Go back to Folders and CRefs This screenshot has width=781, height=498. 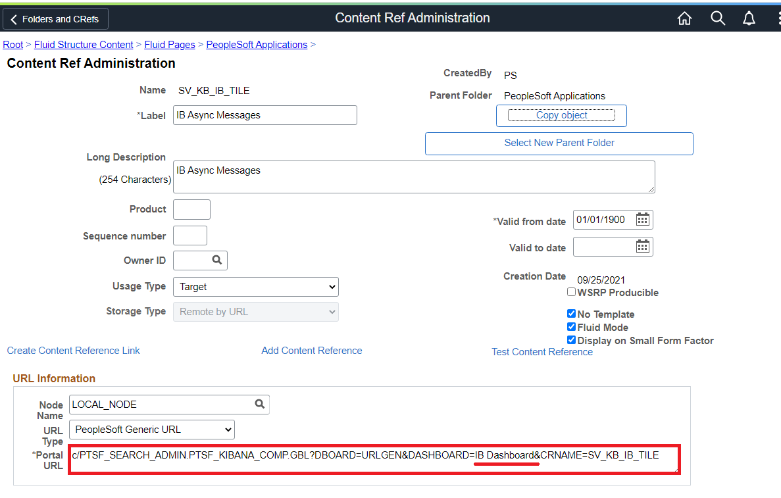tap(55, 19)
